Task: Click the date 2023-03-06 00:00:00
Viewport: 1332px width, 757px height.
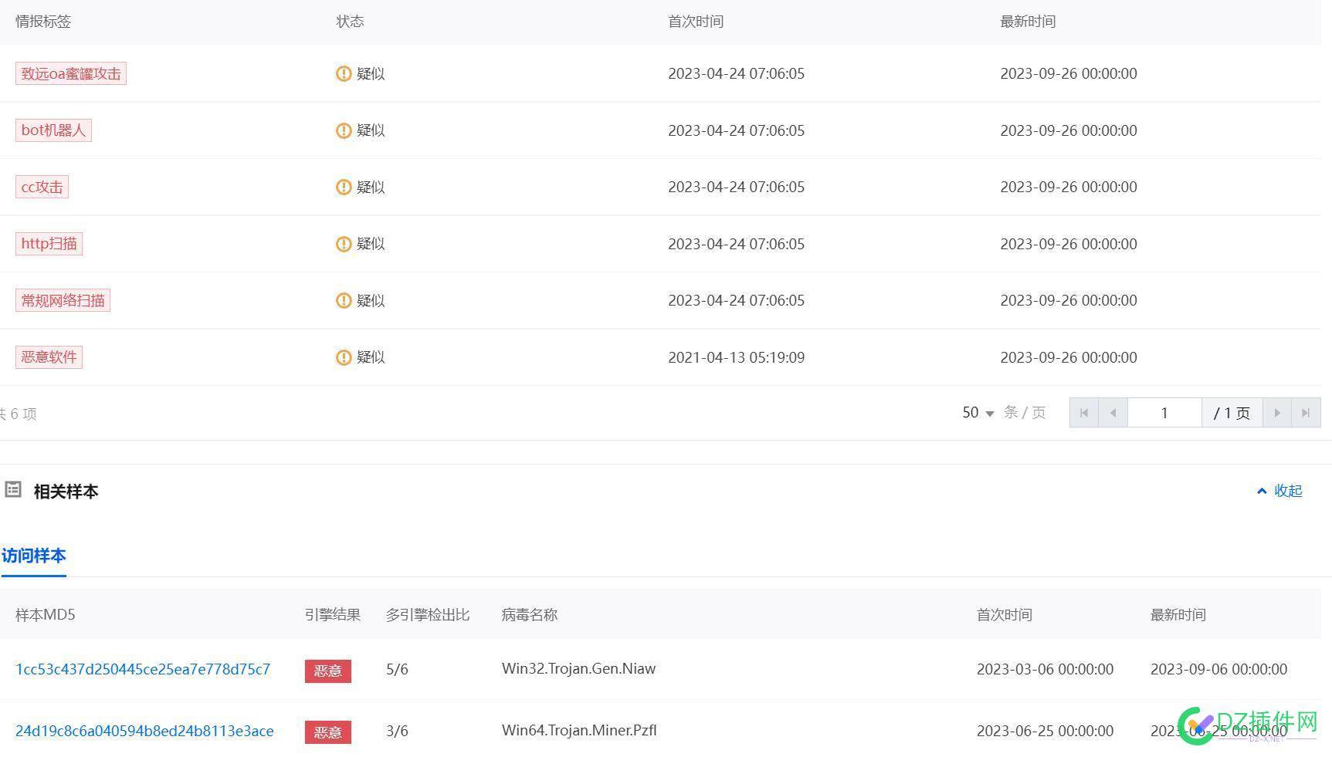Action: point(1046,669)
